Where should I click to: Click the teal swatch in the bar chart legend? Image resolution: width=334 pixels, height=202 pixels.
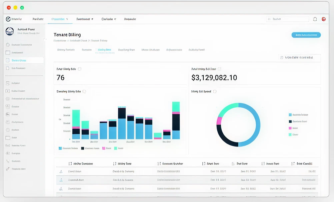115,148
